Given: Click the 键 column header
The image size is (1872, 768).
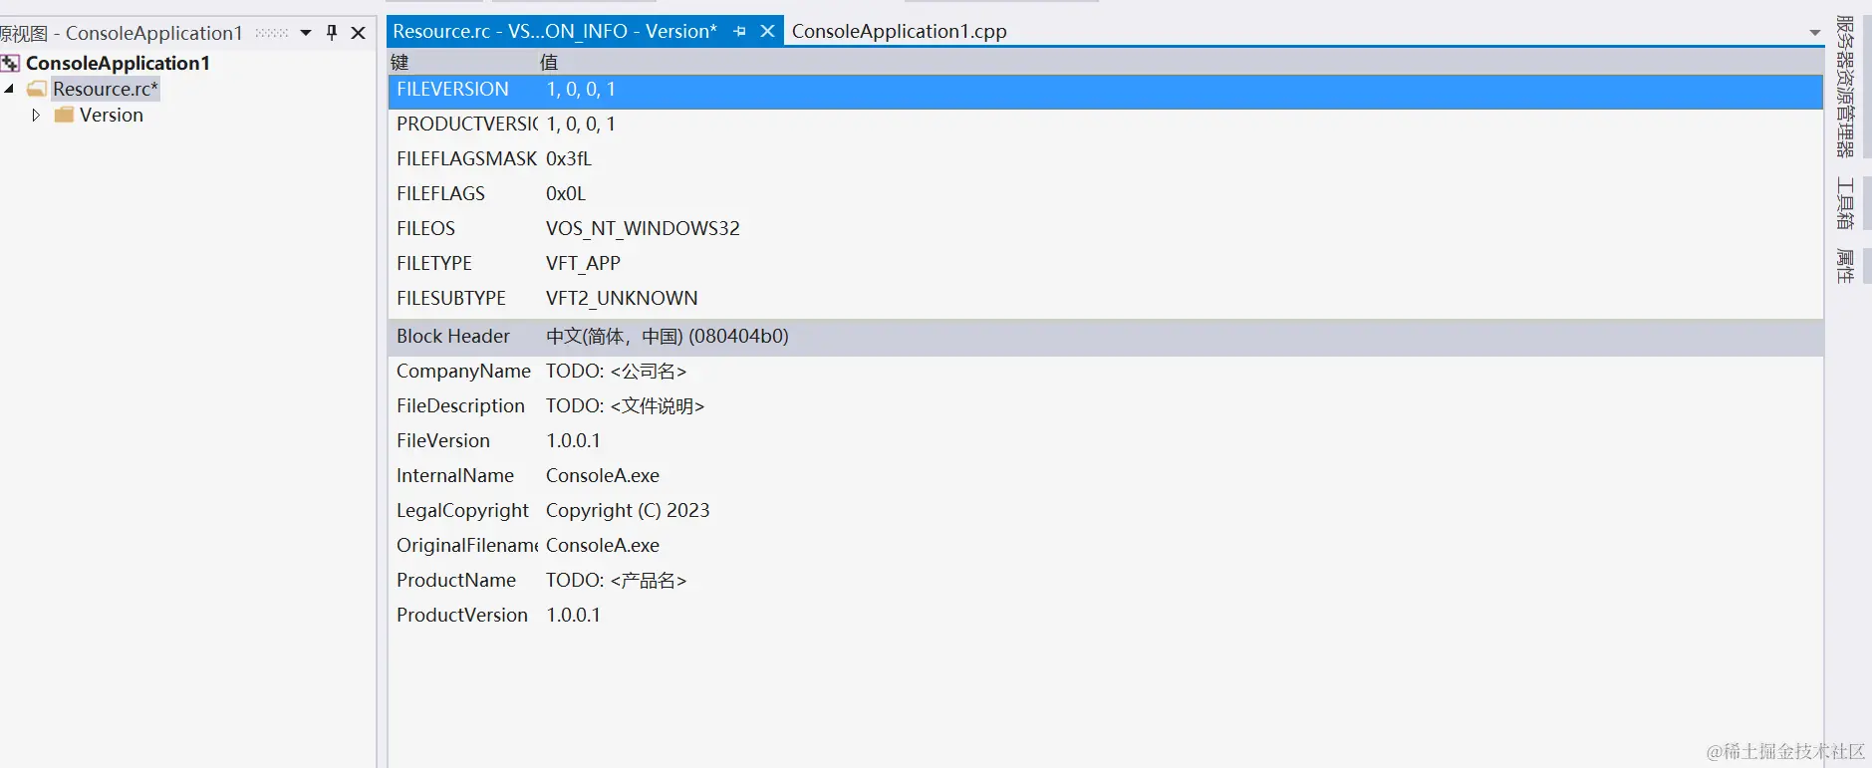Looking at the screenshot, I should [x=400, y=62].
